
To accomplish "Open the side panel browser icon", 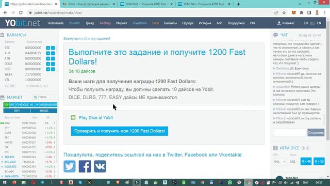I will coord(309,12).
